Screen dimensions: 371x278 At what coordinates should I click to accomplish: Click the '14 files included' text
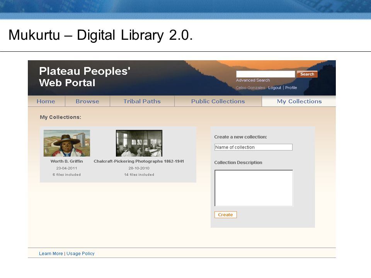click(139, 175)
